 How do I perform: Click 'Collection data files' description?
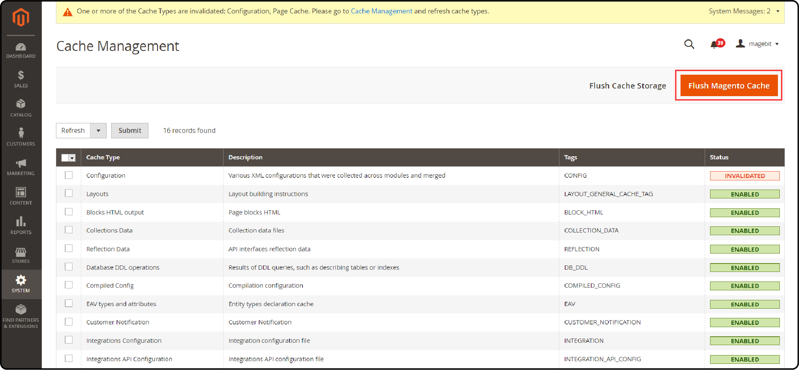(x=256, y=230)
